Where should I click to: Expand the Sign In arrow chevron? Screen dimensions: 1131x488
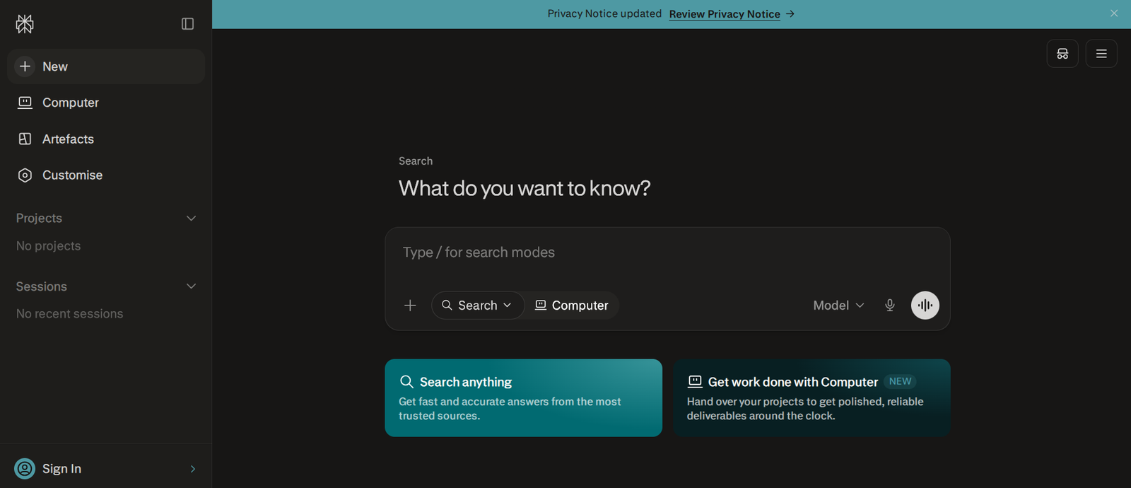(193, 469)
